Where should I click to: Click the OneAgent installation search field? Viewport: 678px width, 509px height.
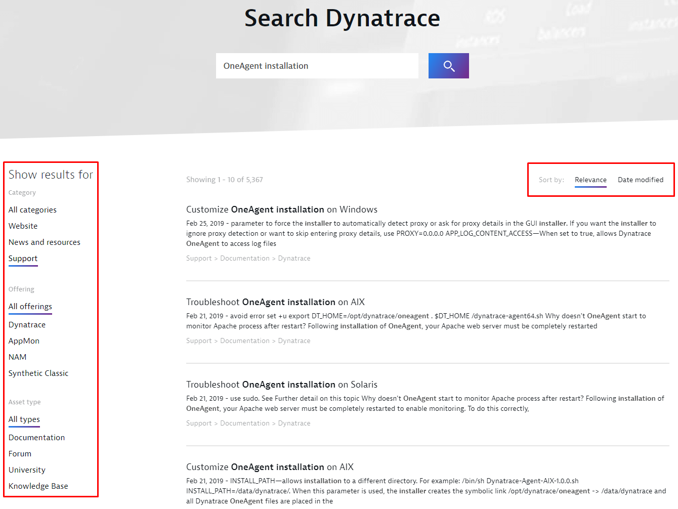click(317, 66)
